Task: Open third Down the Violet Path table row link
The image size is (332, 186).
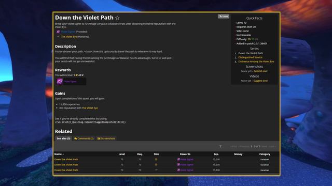Action: tap(66, 170)
